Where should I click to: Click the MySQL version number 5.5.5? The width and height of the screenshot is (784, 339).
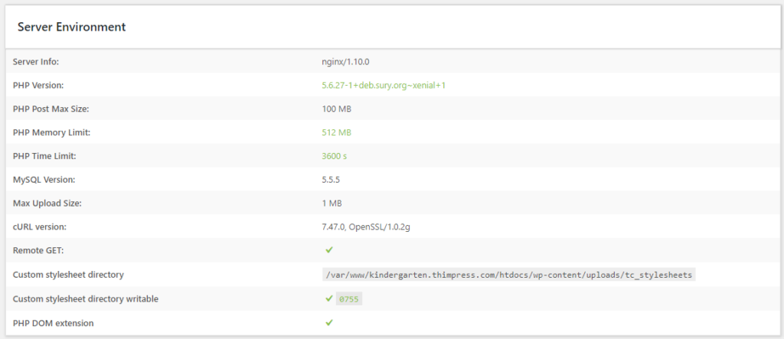[333, 180]
